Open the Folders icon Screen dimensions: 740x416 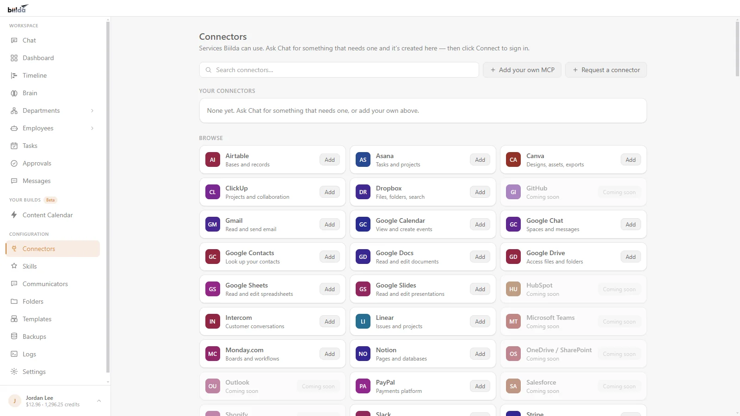pos(14,301)
